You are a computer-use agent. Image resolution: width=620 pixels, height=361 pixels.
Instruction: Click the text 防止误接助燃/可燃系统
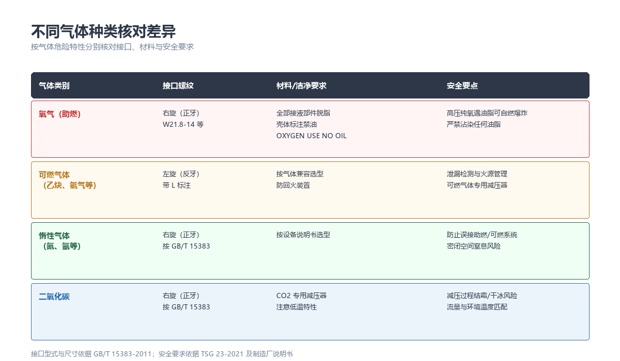482,235
